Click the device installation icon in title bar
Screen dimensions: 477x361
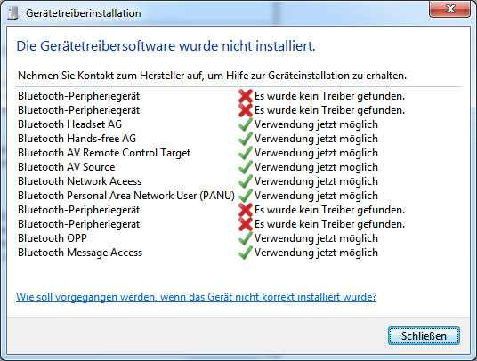pyautogui.click(x=12, y=13)
